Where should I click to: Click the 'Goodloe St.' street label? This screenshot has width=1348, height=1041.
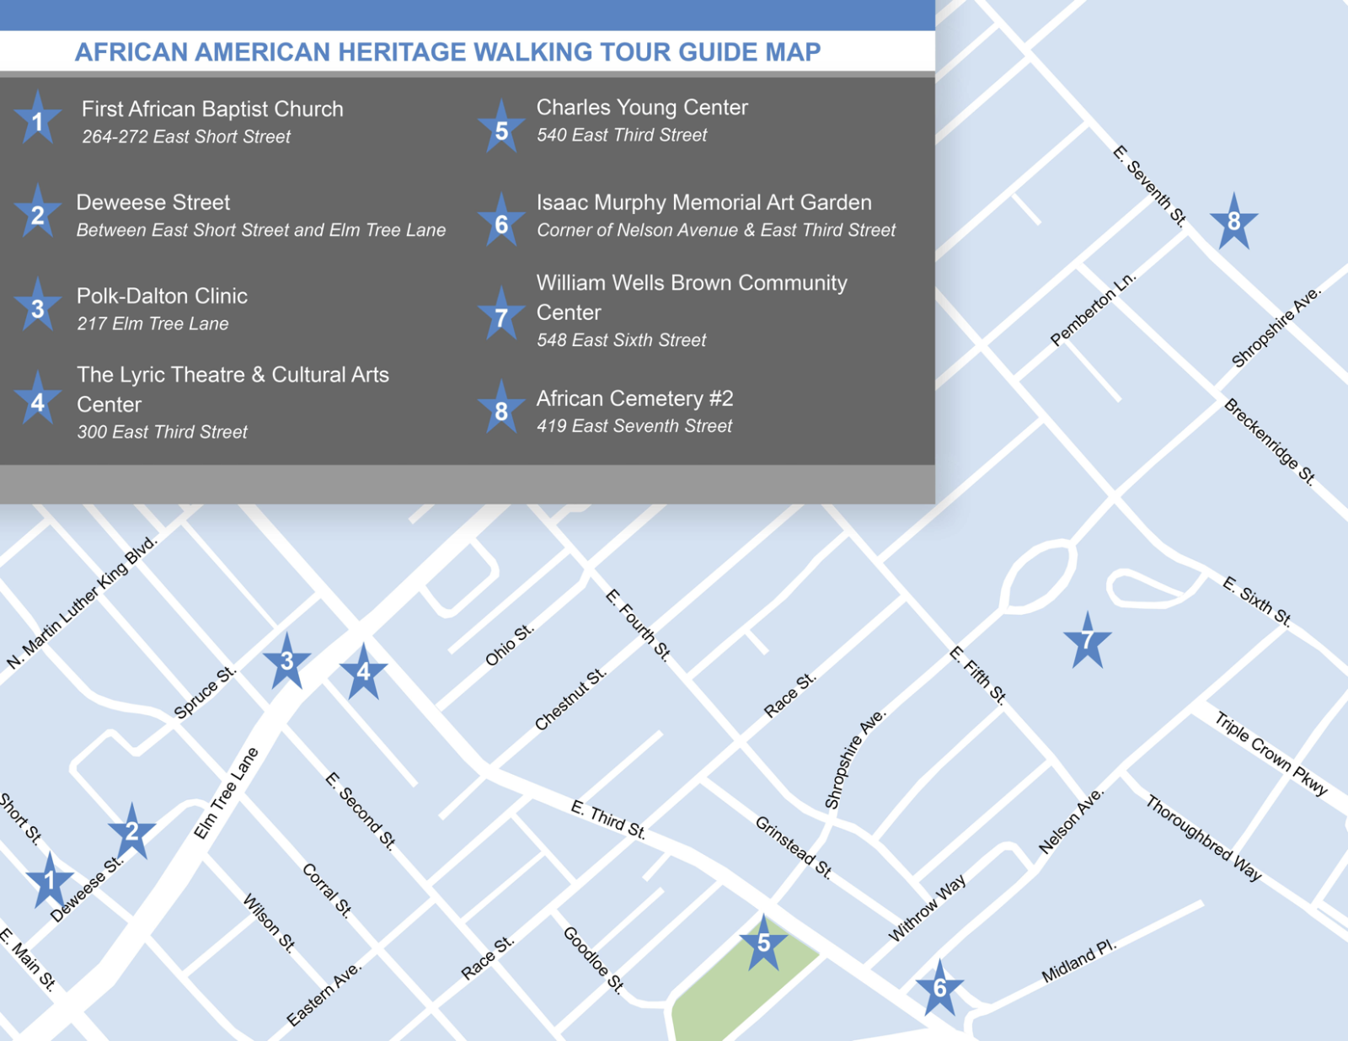pos(593,960)
